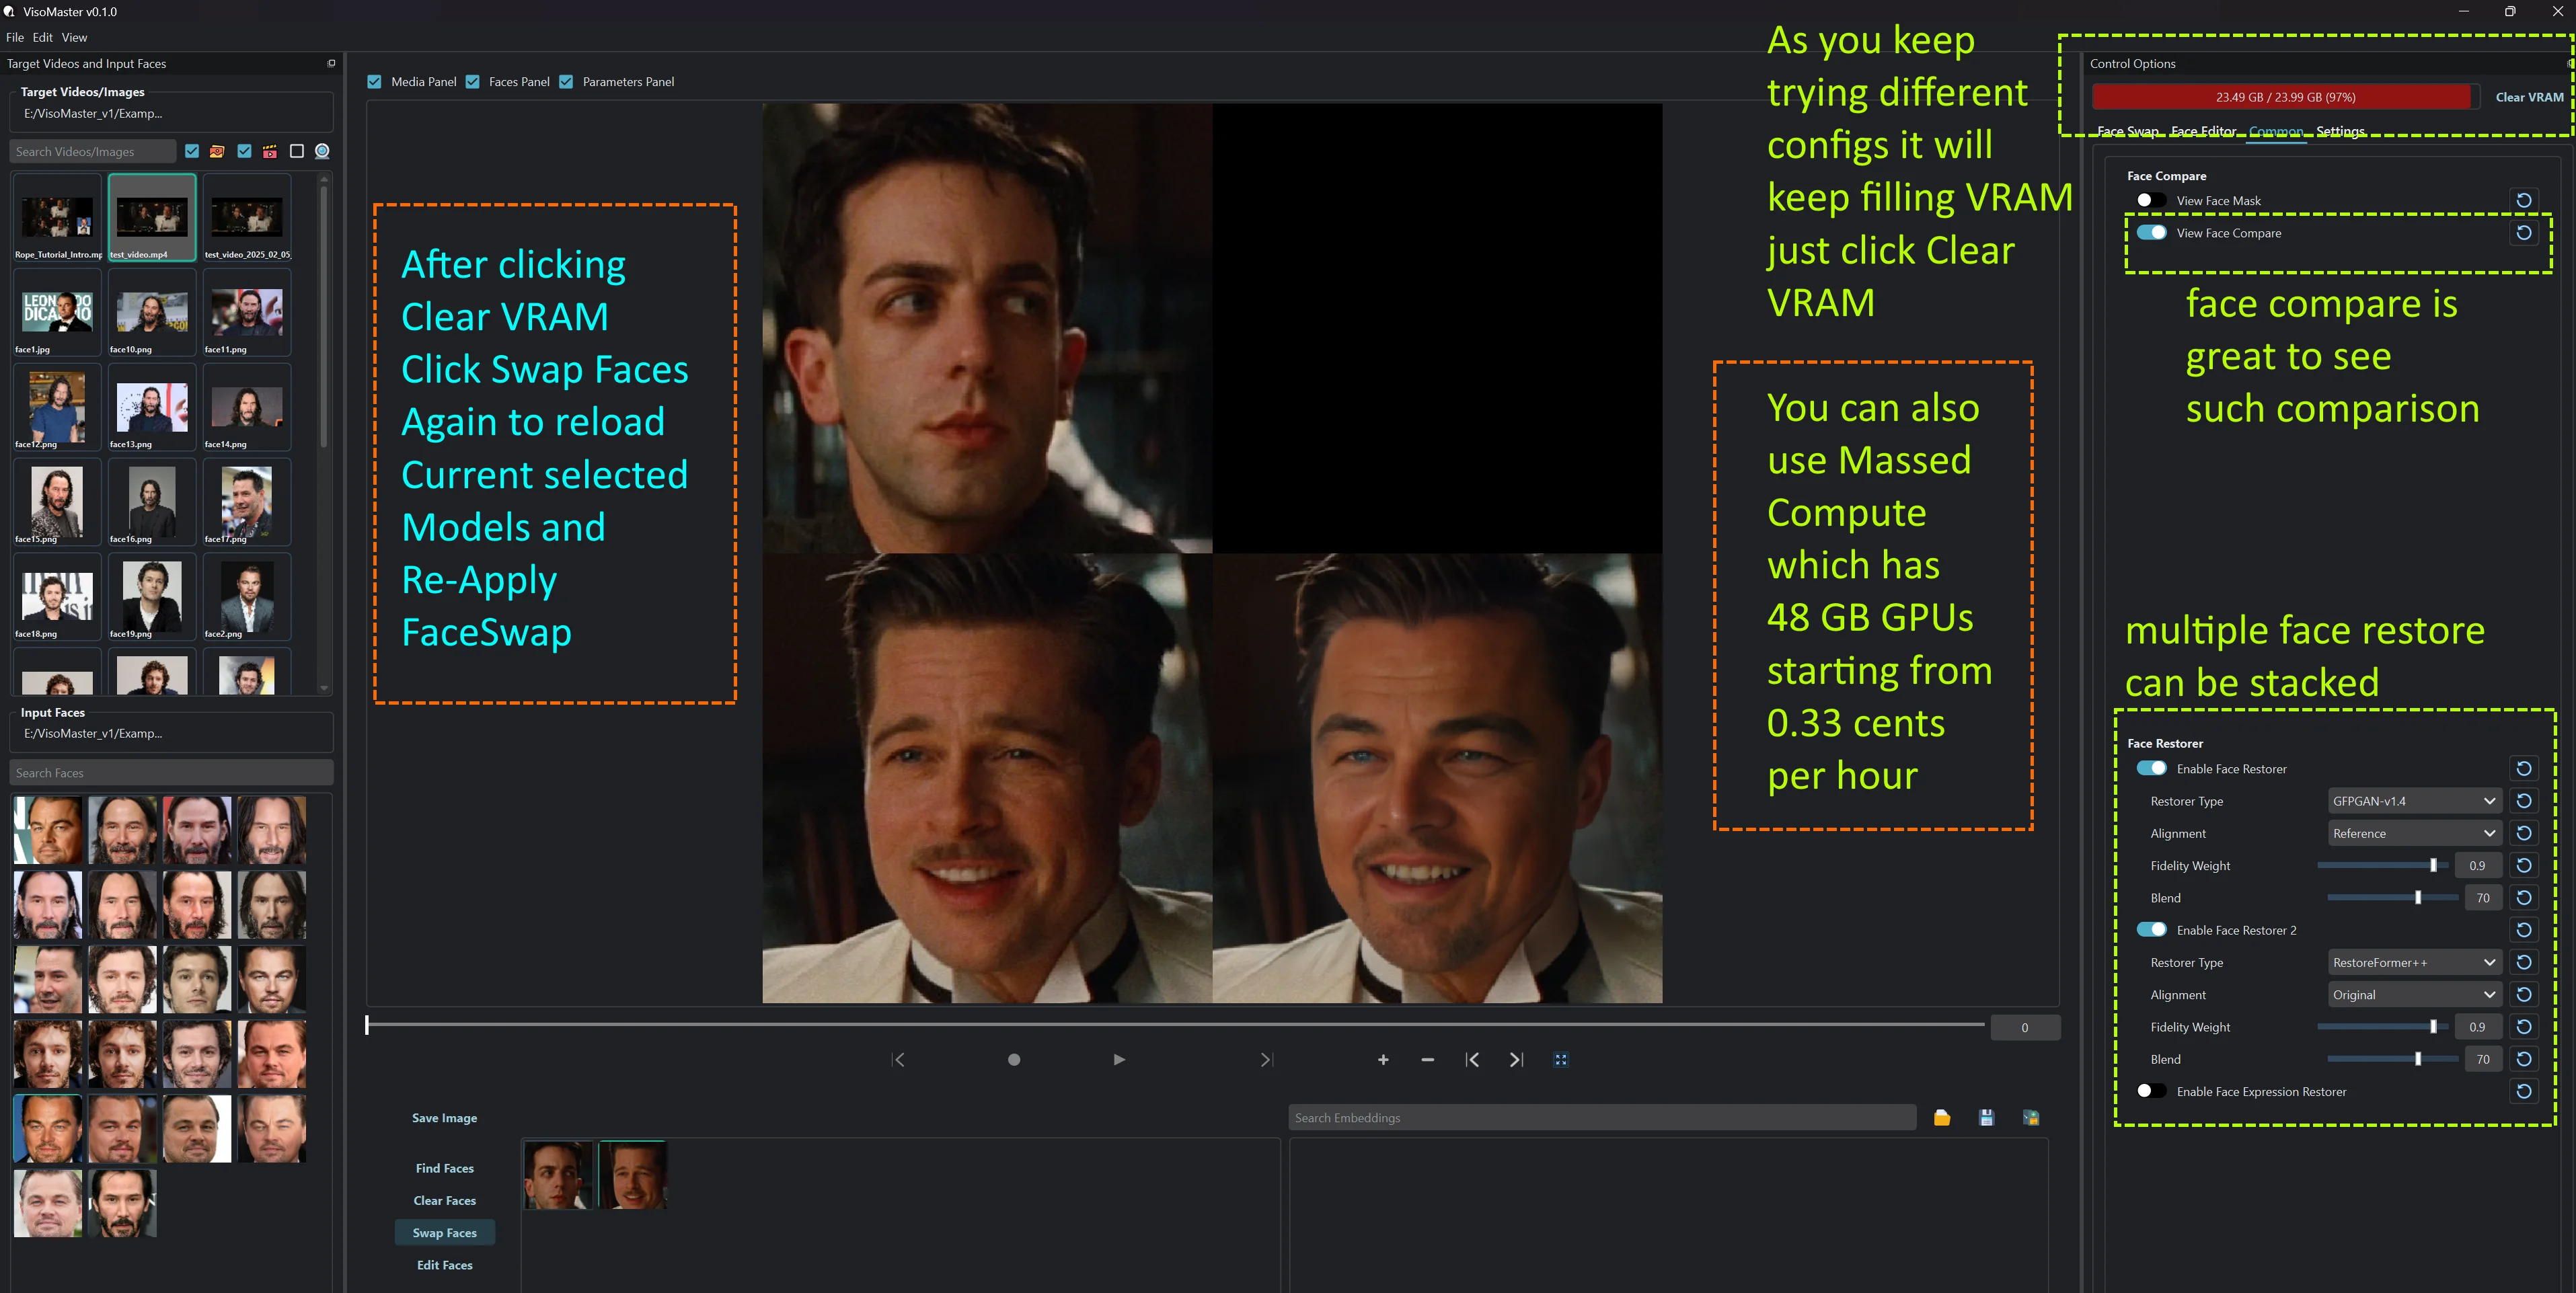This screenshot has width=2576, height=1293.
Task: Reset the GFPGAN Restorer Type setting
Action: click(2523, 801)
